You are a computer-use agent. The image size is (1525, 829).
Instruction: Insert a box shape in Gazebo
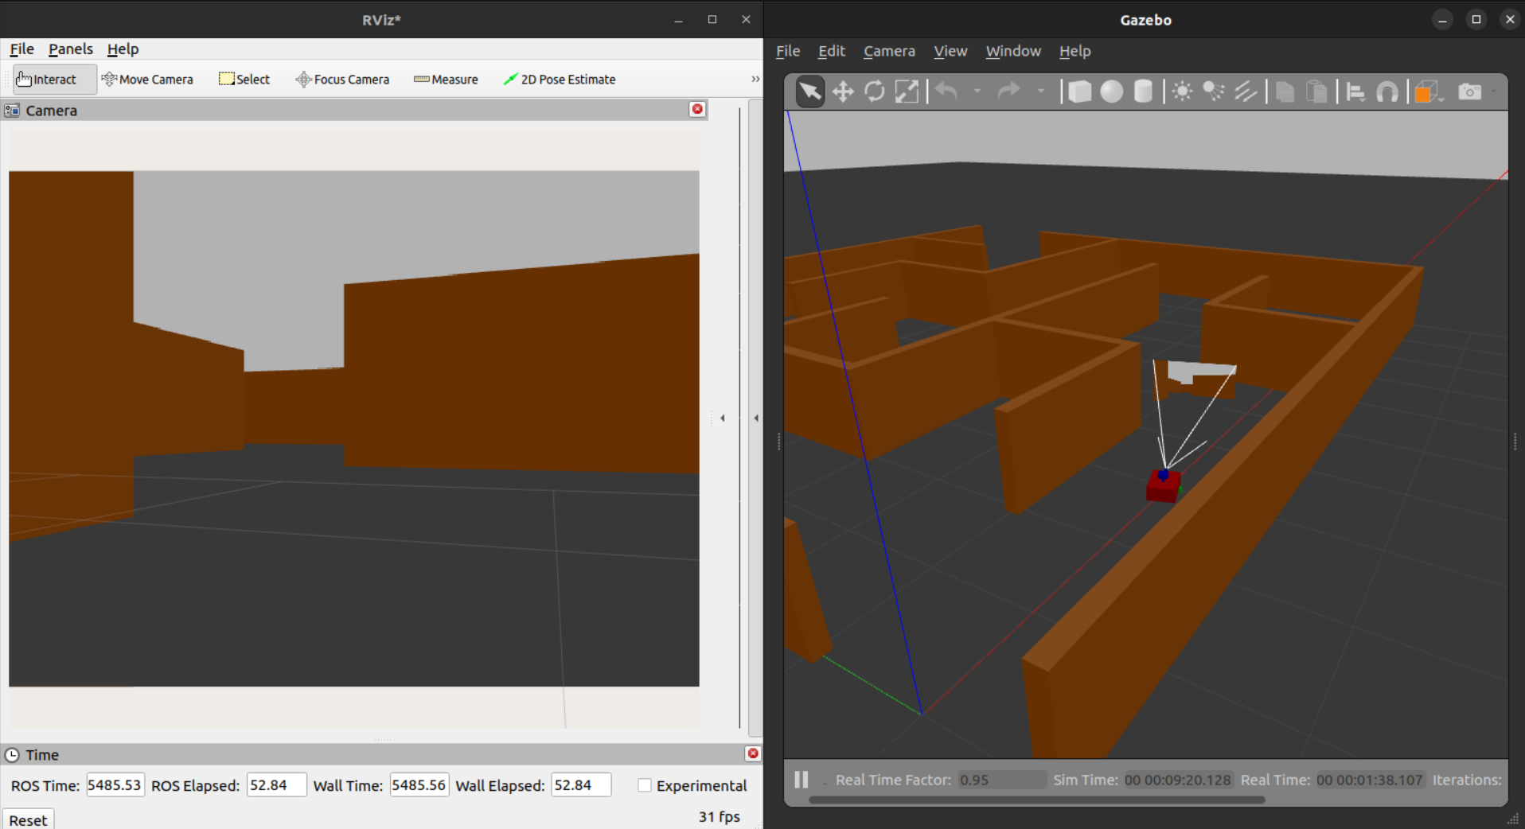(1079, 91)
